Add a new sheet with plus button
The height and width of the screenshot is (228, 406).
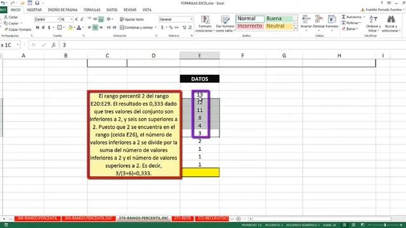tap(239, 218)
